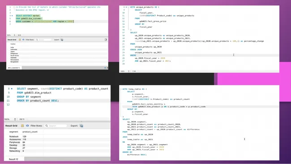Click the percentage_change alias in unique_products query
This screenshot has height=164, width=291.
point(254,41)
